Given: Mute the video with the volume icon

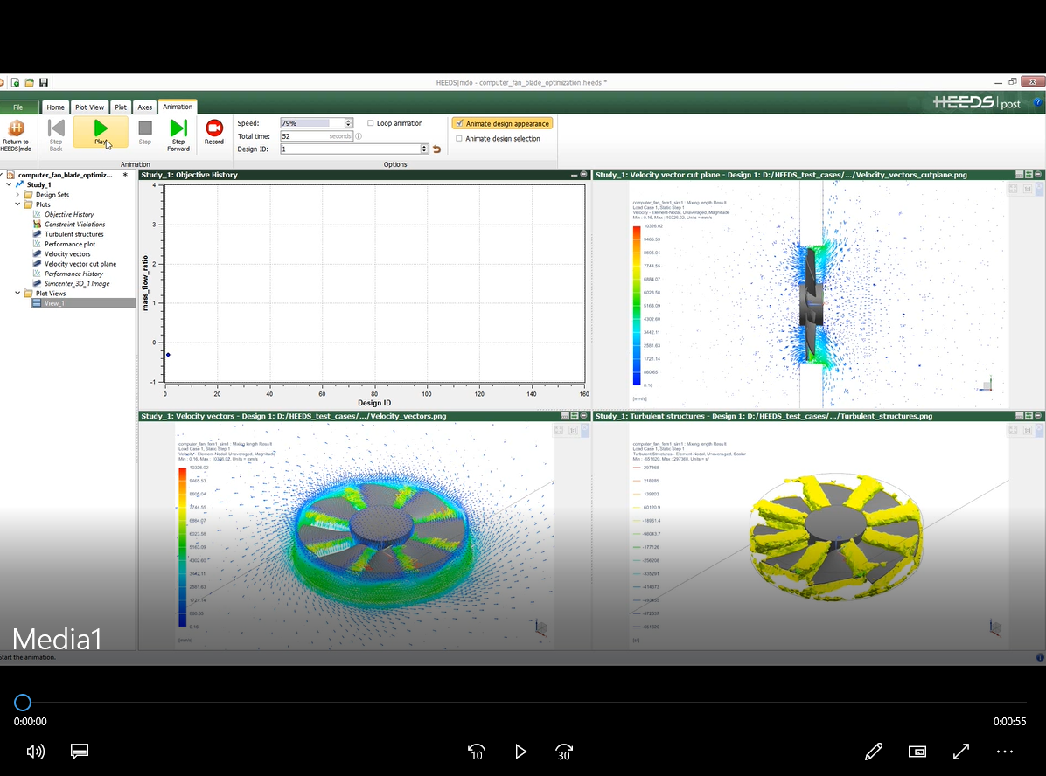Looking at the screenshot, I should point(35,752).
